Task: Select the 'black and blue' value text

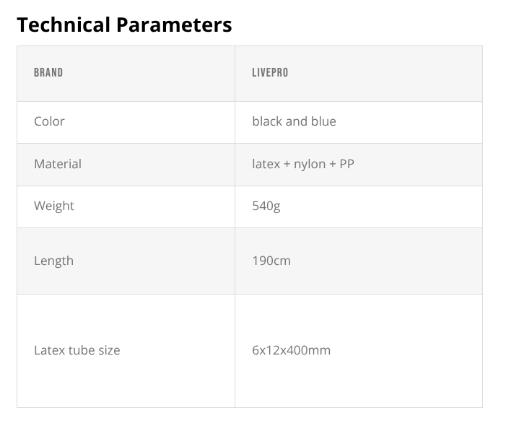Action: [294, 121]
